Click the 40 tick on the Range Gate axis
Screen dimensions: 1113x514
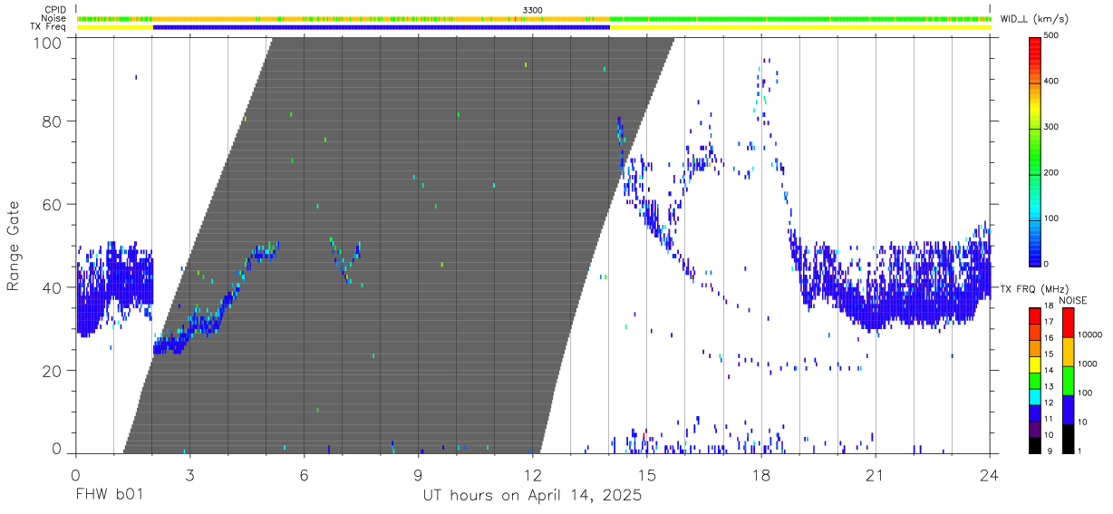[53, 287]
